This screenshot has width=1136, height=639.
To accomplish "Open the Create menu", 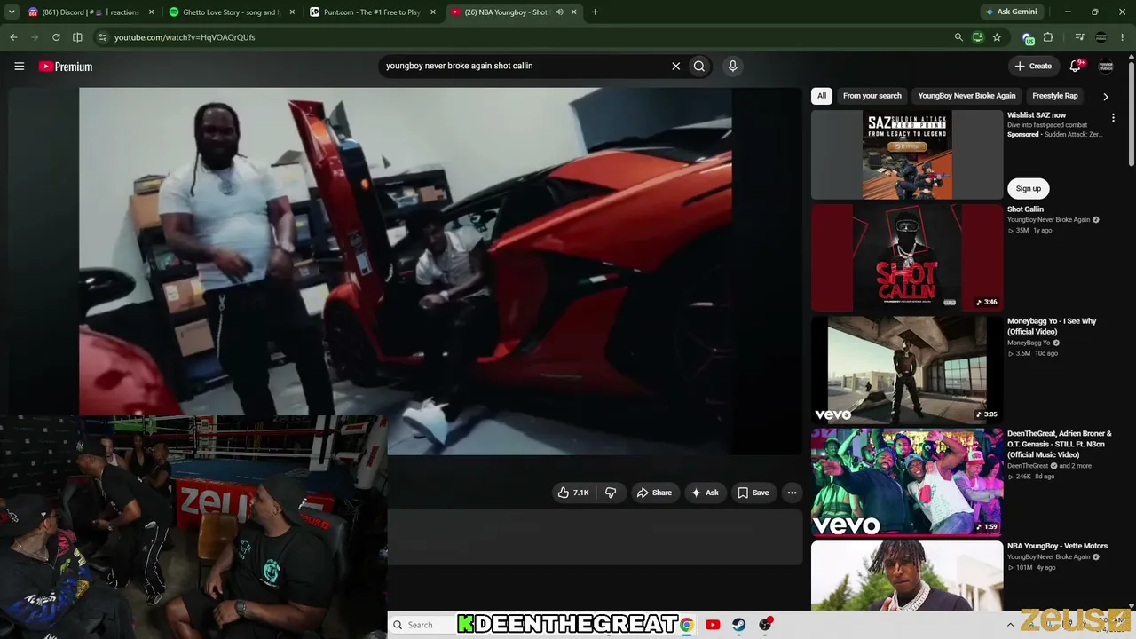I will [x=1033, y=66].
